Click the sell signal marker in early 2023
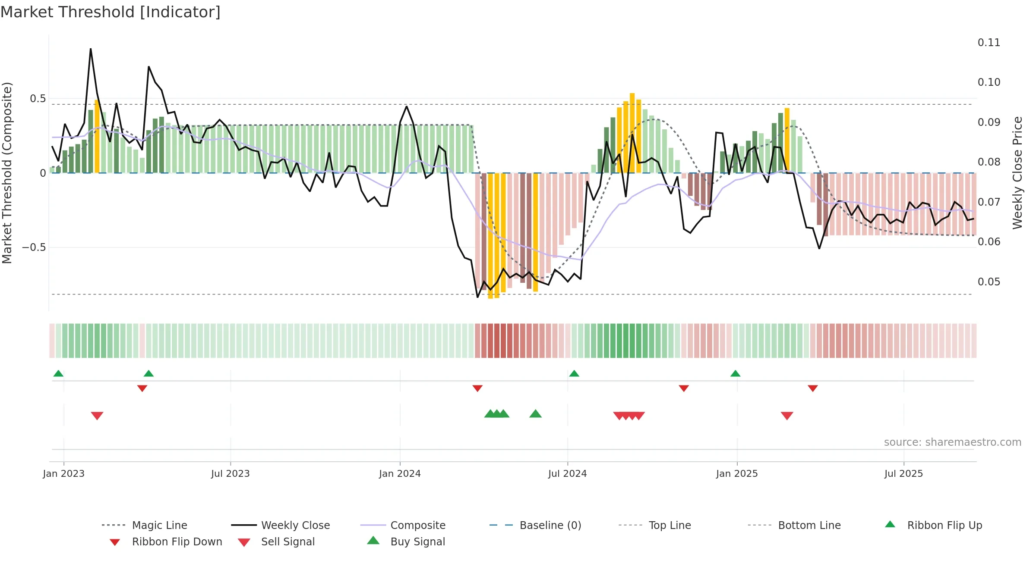The width and height of the screenshot is (1036, 582). pyautogui.click(x=97, y=416)
